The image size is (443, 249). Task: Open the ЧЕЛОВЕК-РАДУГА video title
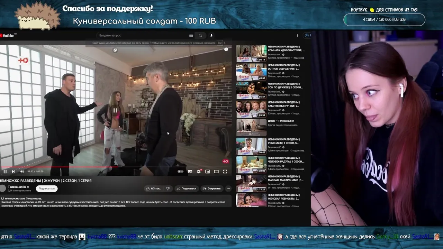[286, 160]
